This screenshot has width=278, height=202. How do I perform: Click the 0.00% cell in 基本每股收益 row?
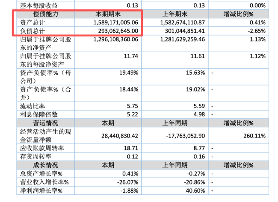coord(257,6)
